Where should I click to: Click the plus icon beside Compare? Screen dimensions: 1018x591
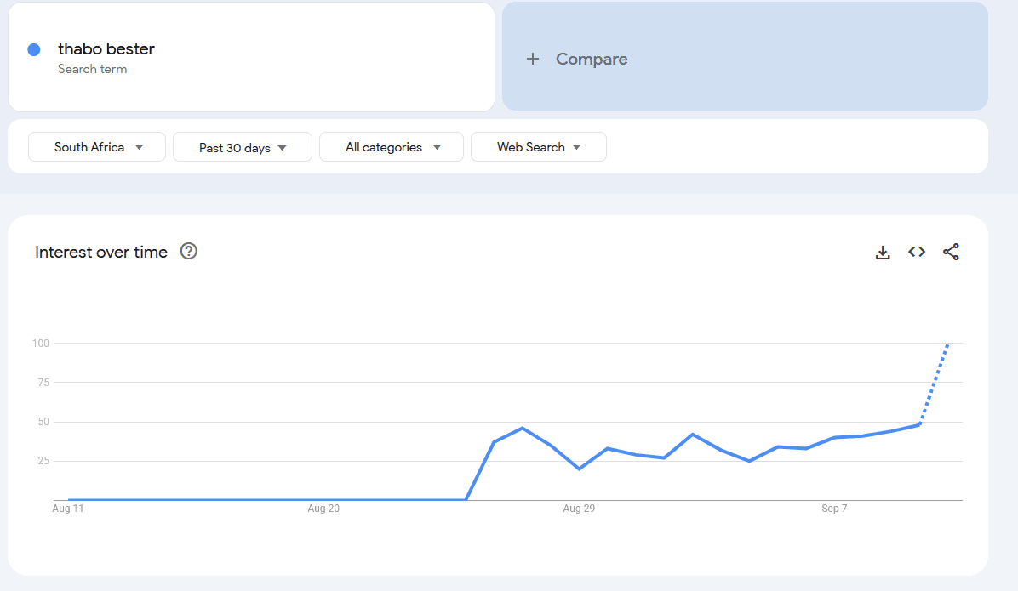(533, 59)
